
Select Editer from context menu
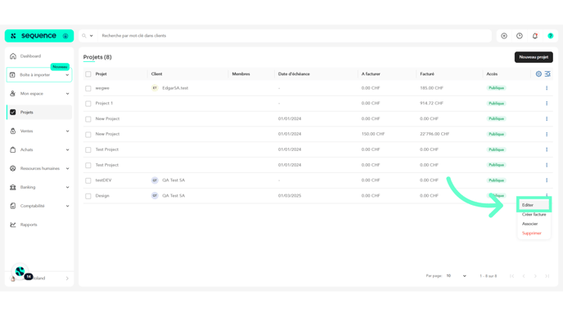click(x=534, y=205)
